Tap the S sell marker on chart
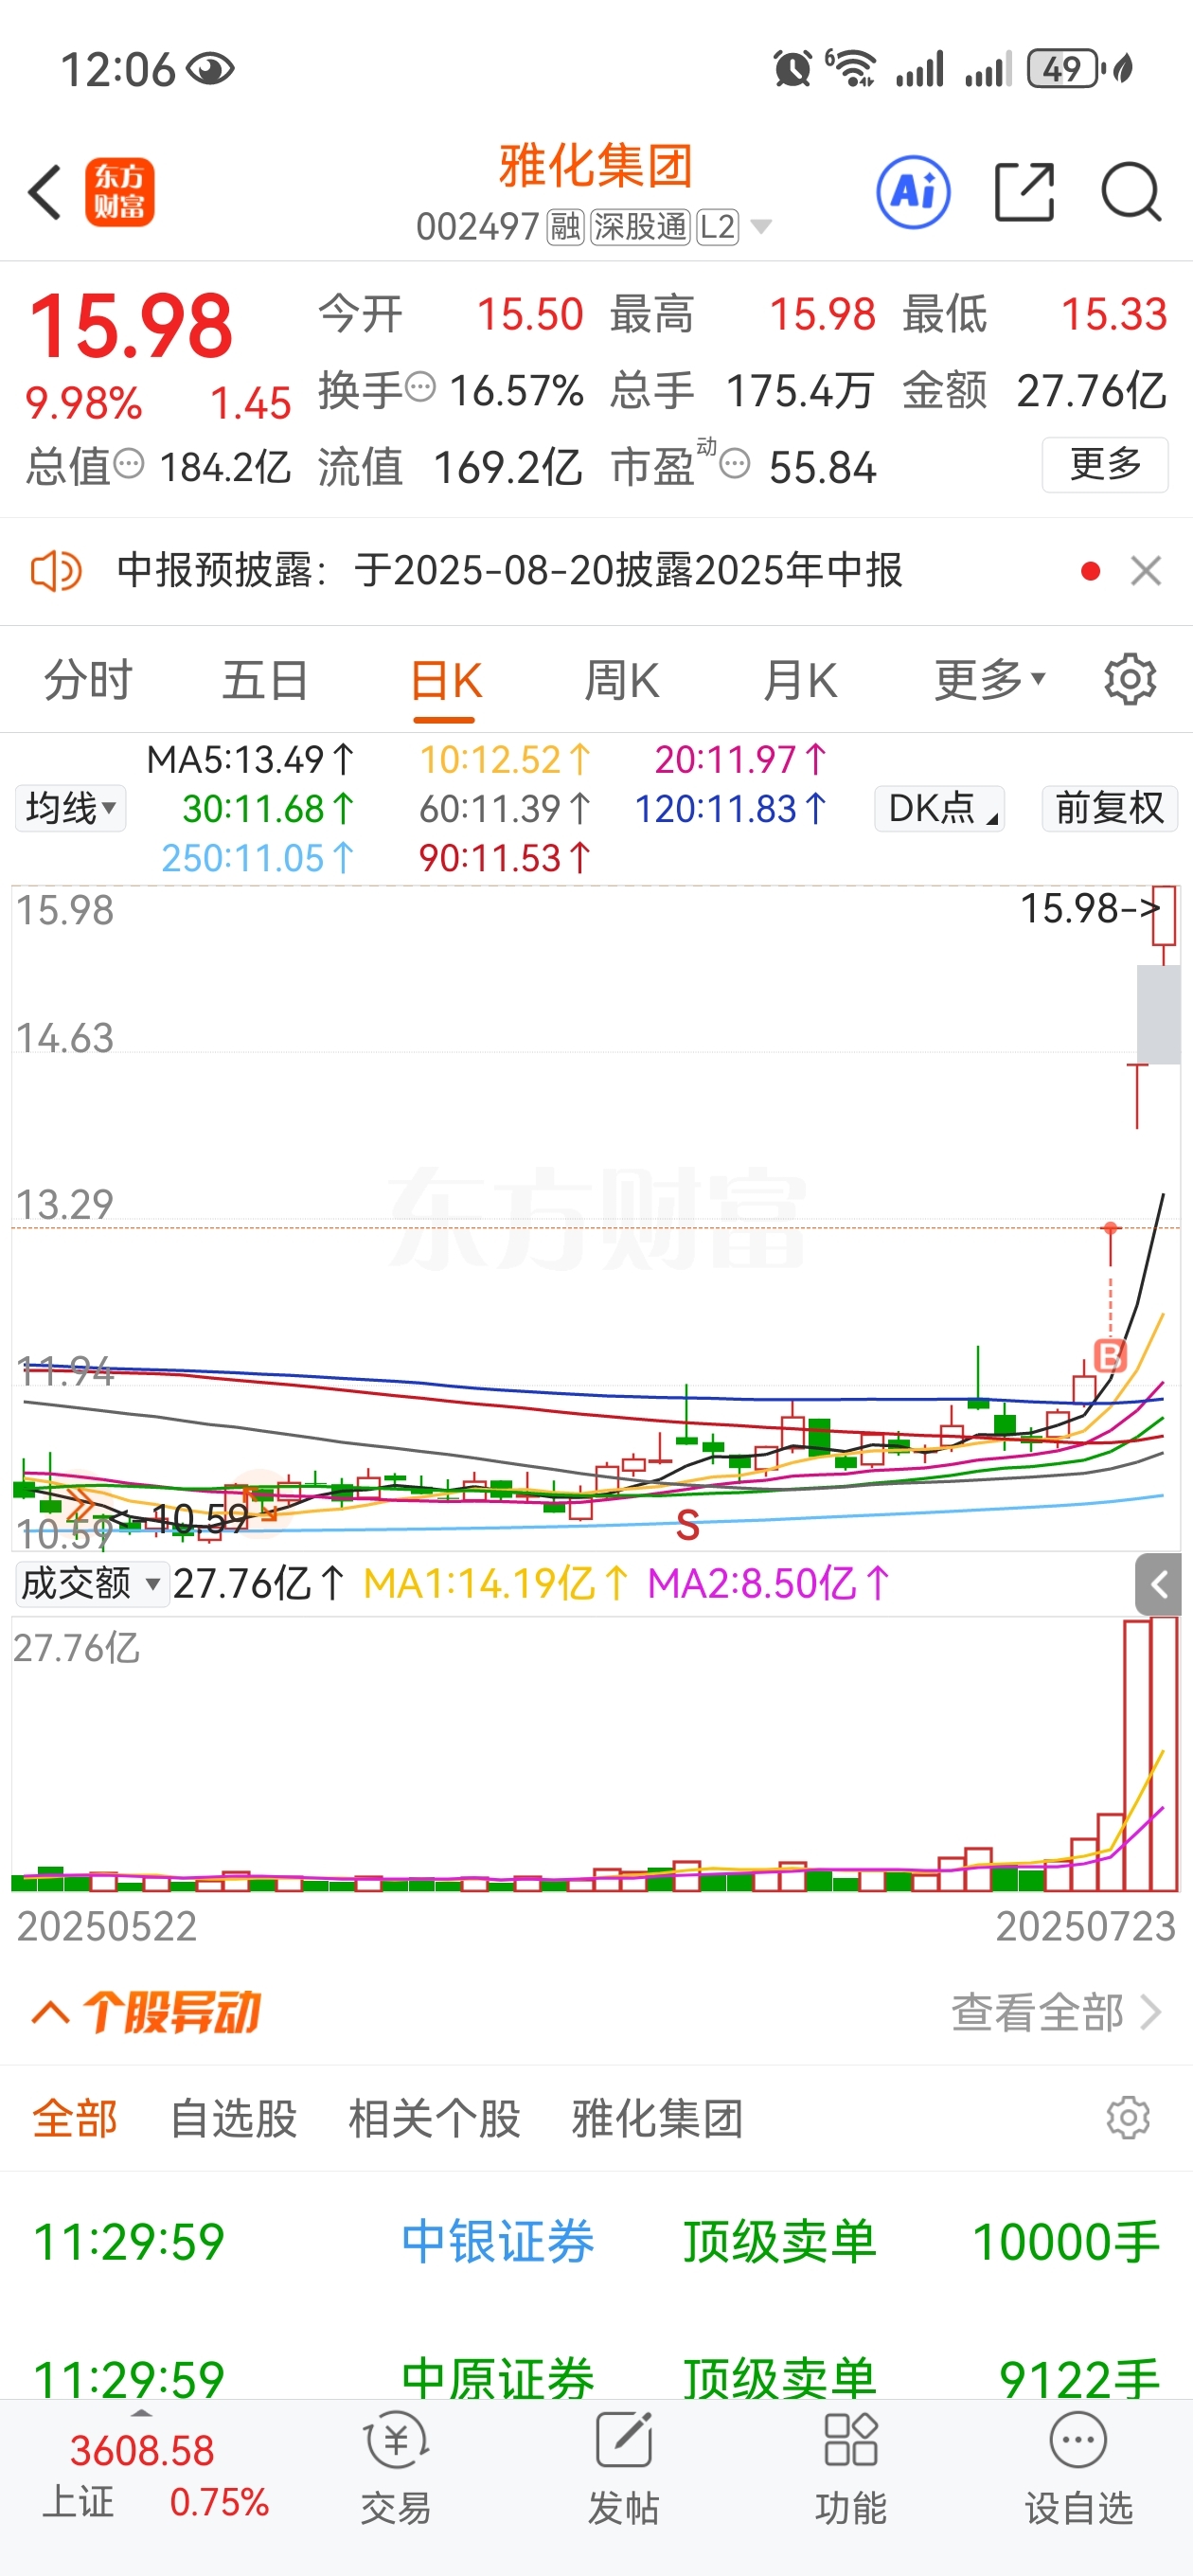The image size is (1193, 2576). (687, 1525)
